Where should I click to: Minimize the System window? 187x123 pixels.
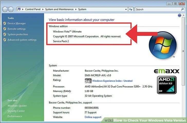tap(169, 4)
